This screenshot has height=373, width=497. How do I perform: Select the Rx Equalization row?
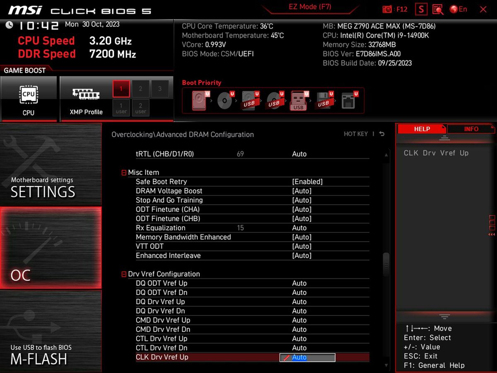tap(252, 228)
